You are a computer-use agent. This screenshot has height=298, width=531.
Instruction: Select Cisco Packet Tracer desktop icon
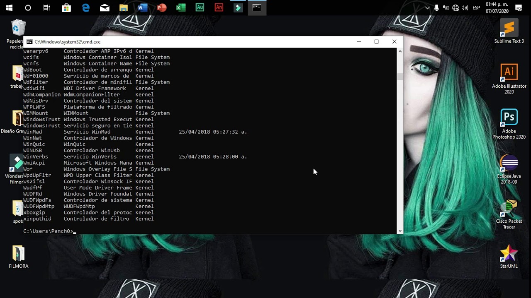click(509, 214)
